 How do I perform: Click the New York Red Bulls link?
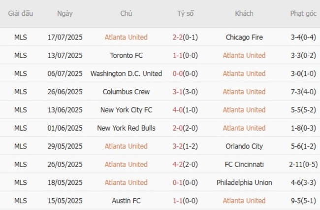126,128
